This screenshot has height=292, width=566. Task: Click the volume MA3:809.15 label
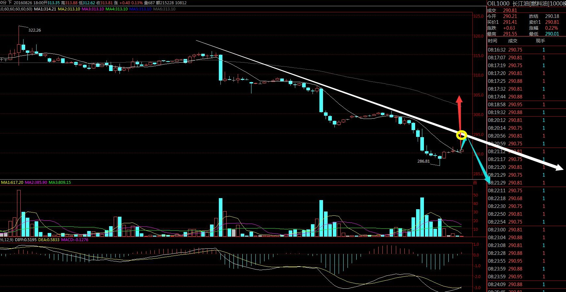pyautogui.click(x=60, y=182)
